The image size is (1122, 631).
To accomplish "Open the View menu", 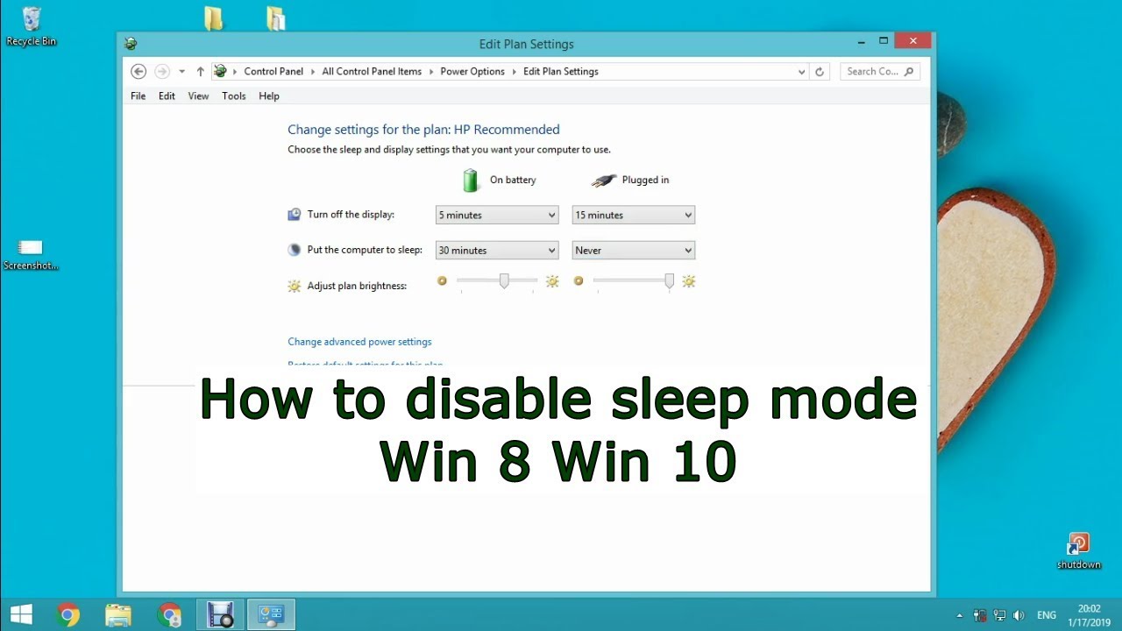I will tap(198, 96).
